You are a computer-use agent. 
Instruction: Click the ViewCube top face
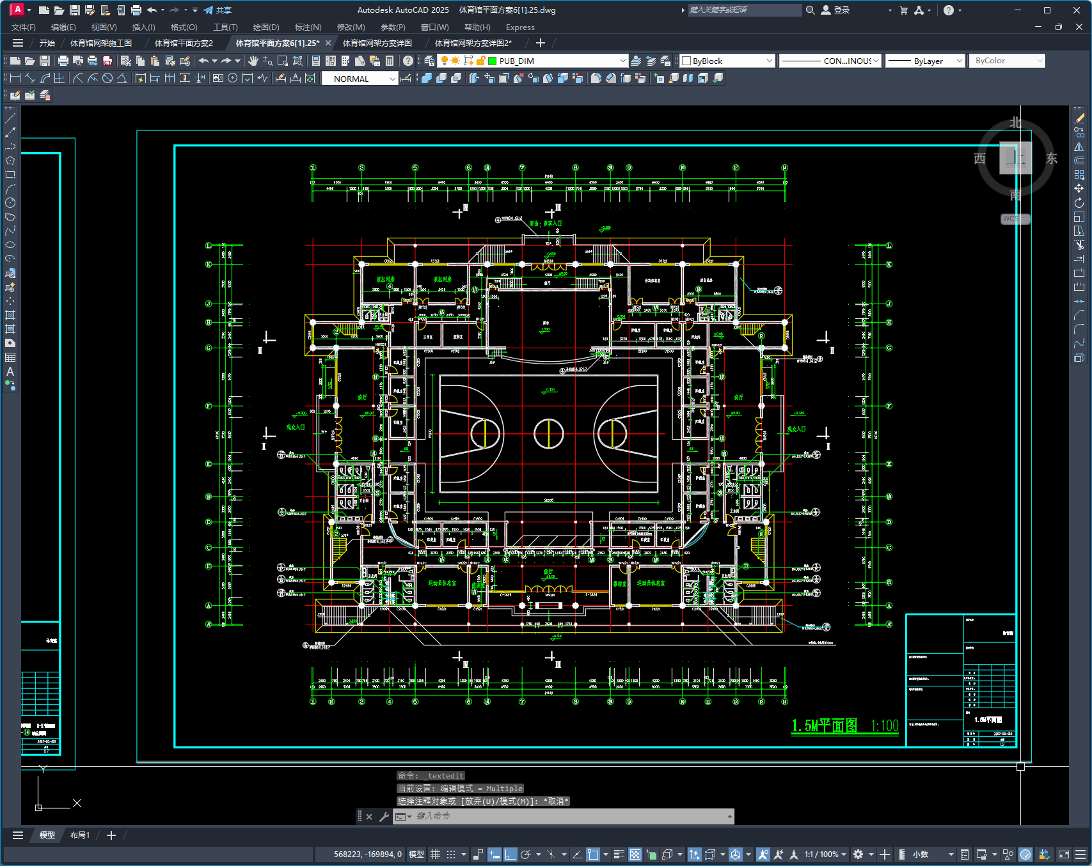(x=1015, y=158)
